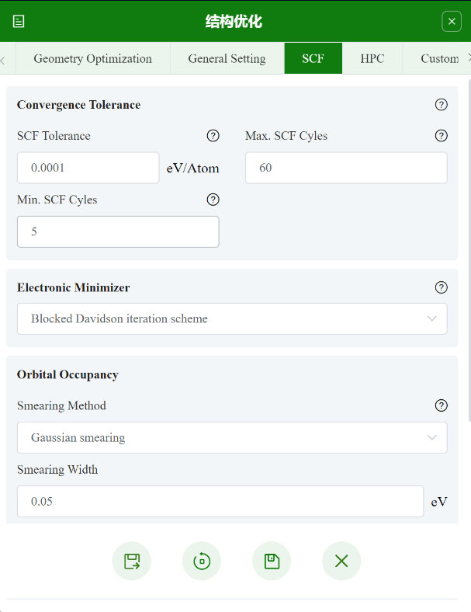
Task: Open help for Min. SCF Cyles
Action: point(213,200)
